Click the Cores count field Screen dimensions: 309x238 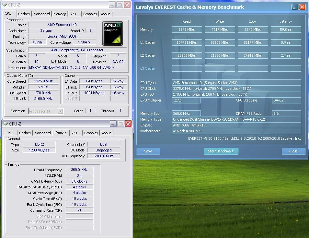[90, 111]
